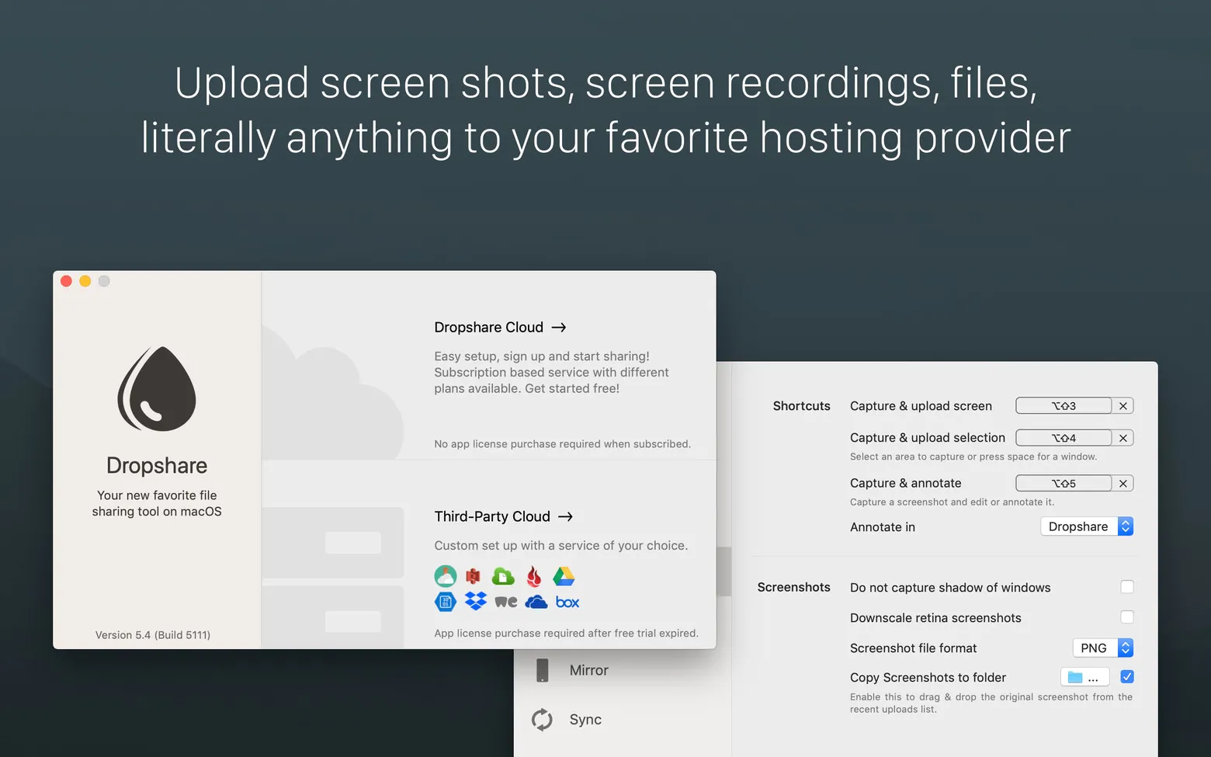This screenshot has width=1211, height=757.
Task: Select the Third-Party Cloud option
Action: 503,516
